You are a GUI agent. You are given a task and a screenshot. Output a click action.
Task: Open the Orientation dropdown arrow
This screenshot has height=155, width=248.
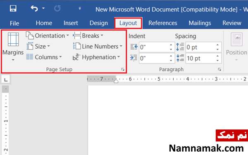pos(67,35)
